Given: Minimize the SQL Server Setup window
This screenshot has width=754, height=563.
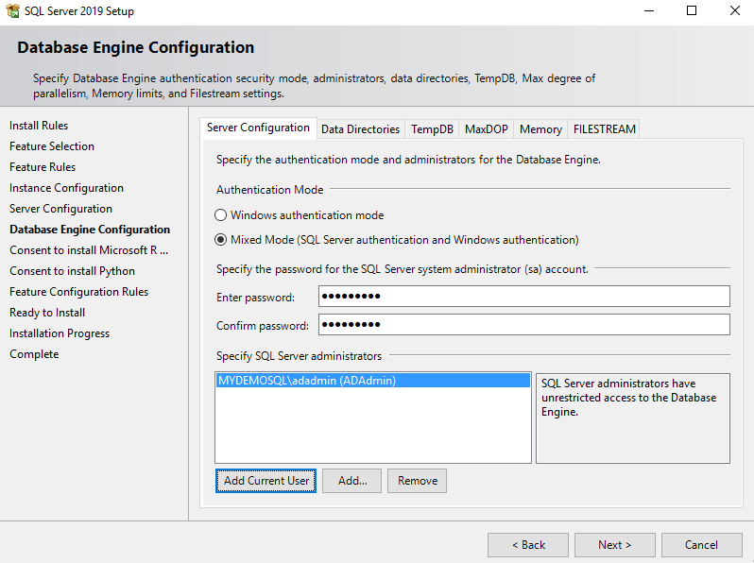Looking at the screenshot, I should pyautogui.click(x=648, y=11).
